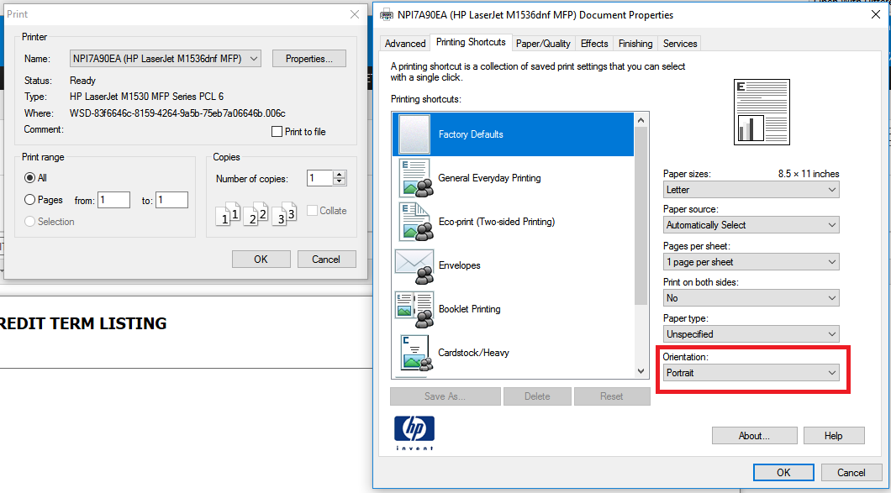891x493 pixels.
Task: Open the Paper source dropdown
Action: click(751, 225)
